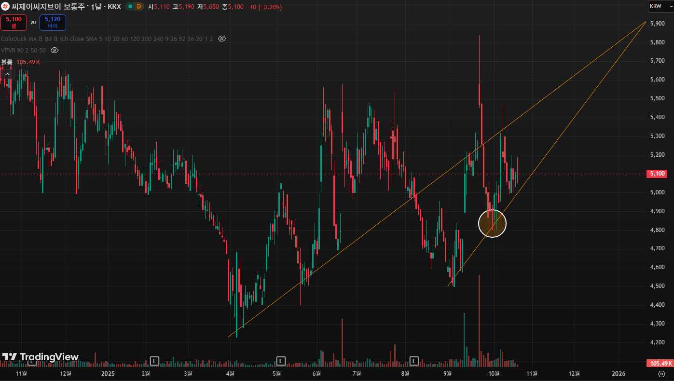Click the 2월 label on the time axis
Image resolution: width=674 pixels, height=381 pixels.
click(145, 373)
